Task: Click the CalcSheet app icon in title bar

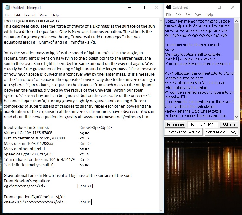Action: 169,7
